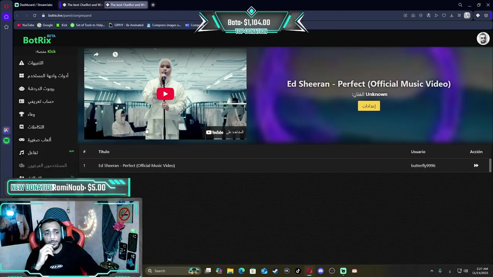Screen dimensions: 493x277
Task: Open the YouTube bookmark
Action: pyautogui.click(x=25, y=25)
